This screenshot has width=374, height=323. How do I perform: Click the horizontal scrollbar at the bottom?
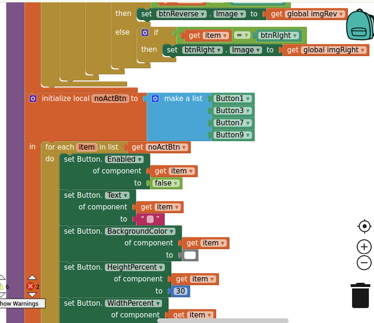coord(223,321)
